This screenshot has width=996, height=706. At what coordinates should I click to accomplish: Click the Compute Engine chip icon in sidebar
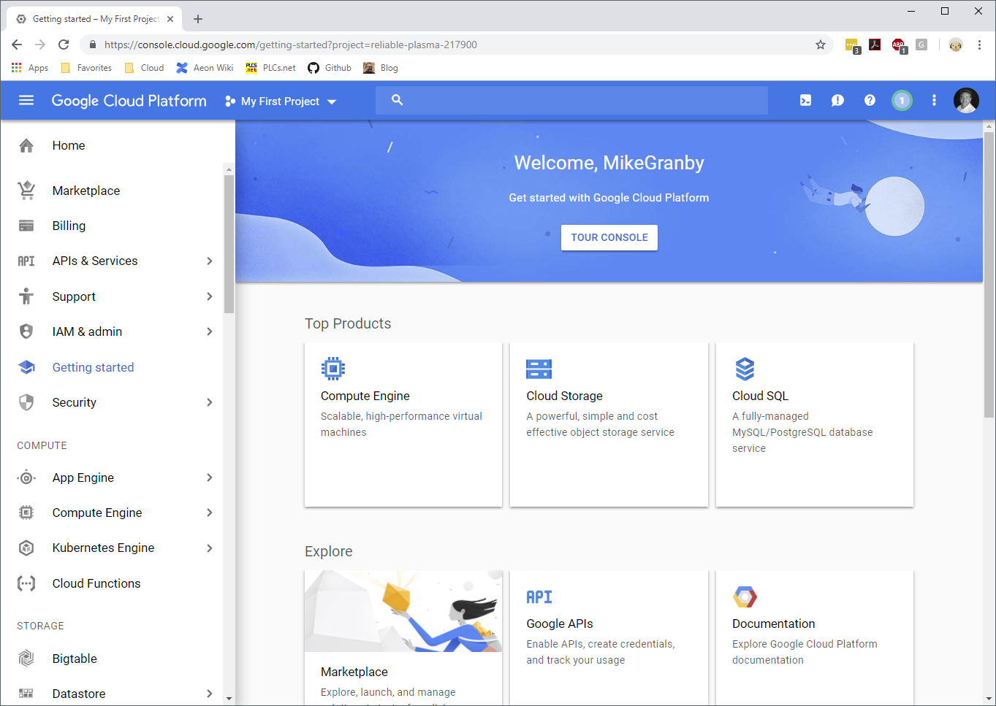26,513
